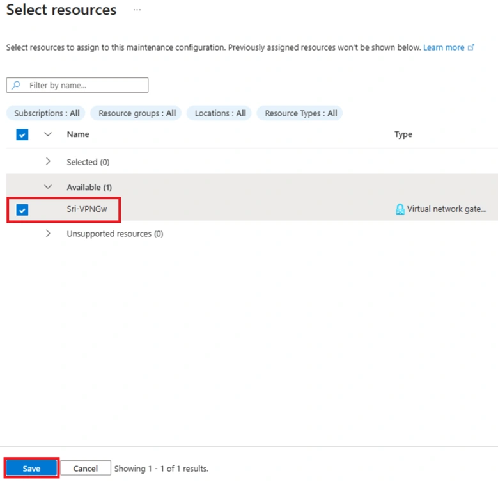Open the Locations : All filter
The height and width of the screenshot is (482, 498).
point(219,113)
